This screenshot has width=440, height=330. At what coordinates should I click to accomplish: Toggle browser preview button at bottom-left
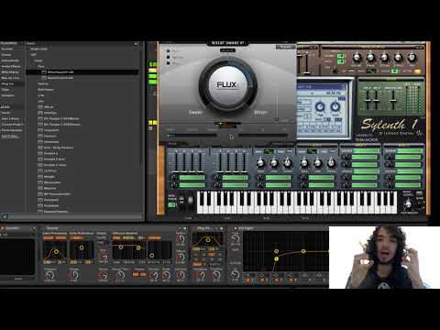[x=5, y=217]
